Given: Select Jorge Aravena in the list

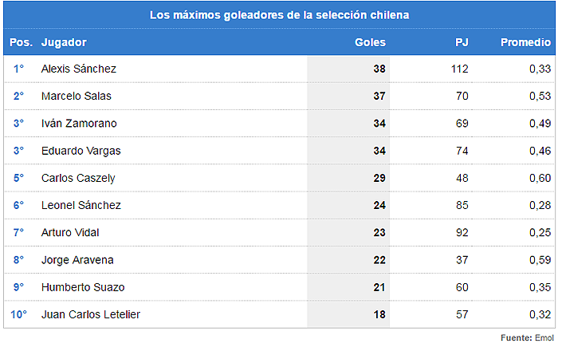Looking at the screenshot, I should 77,260.
